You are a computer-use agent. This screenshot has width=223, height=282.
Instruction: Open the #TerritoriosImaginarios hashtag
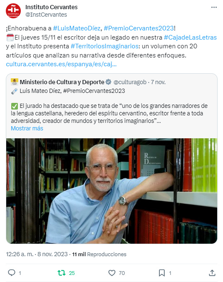[x=104, y=46]
